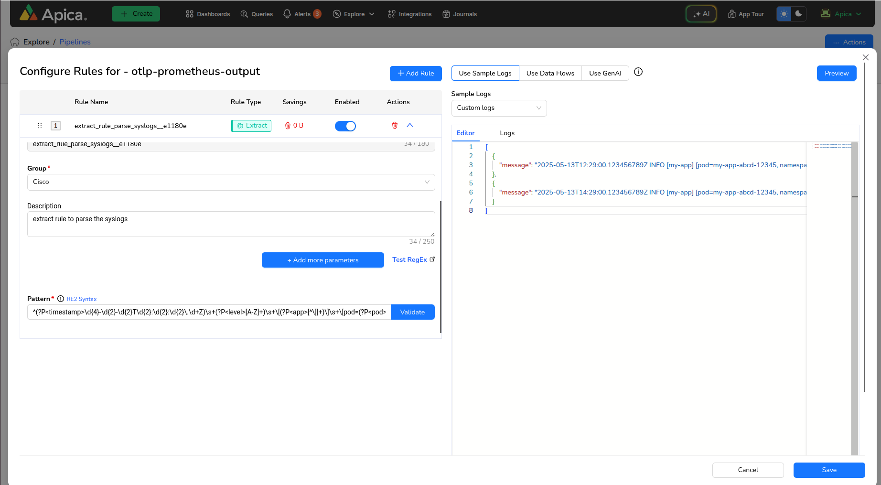Viewport: 881px width, 485px height.
Task: Open the Group dropdown showing Cisco
Action: 231,182
